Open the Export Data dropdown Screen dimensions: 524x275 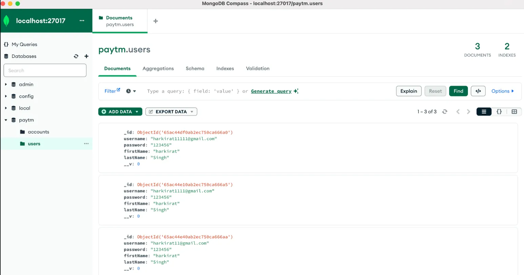(171, 112)
